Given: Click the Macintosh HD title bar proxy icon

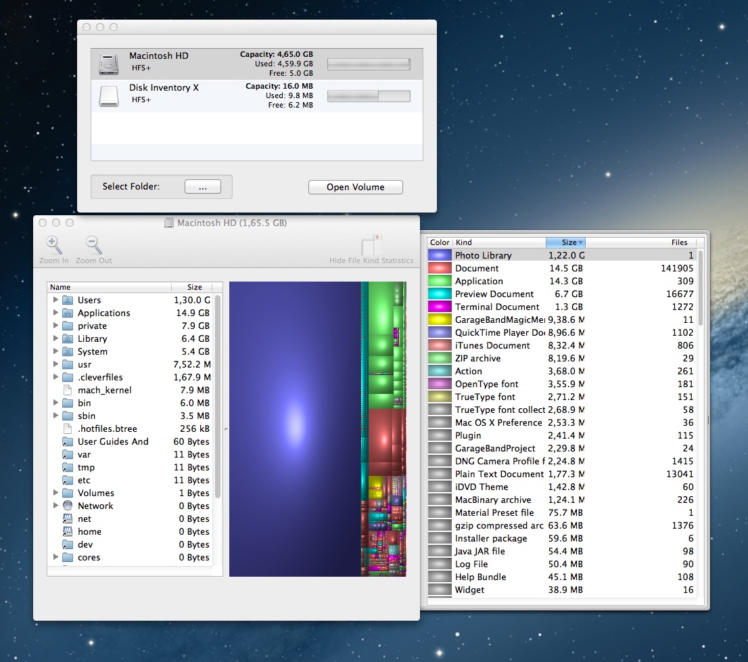Looking at the screenshot, I should (169, 223).
